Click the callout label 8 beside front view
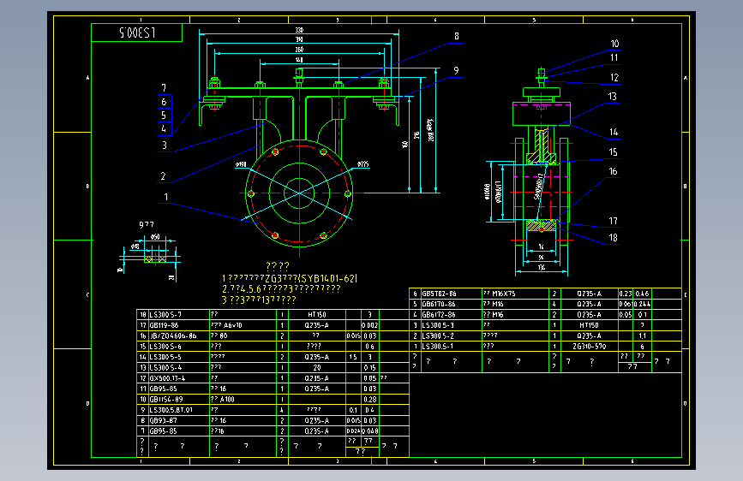The width and height of the screenshot is (743, 481). click(456, 37)
